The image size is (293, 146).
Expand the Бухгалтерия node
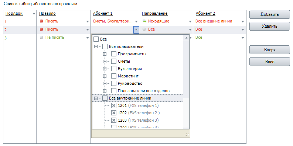pyautogui.click(x=105, y=69)
